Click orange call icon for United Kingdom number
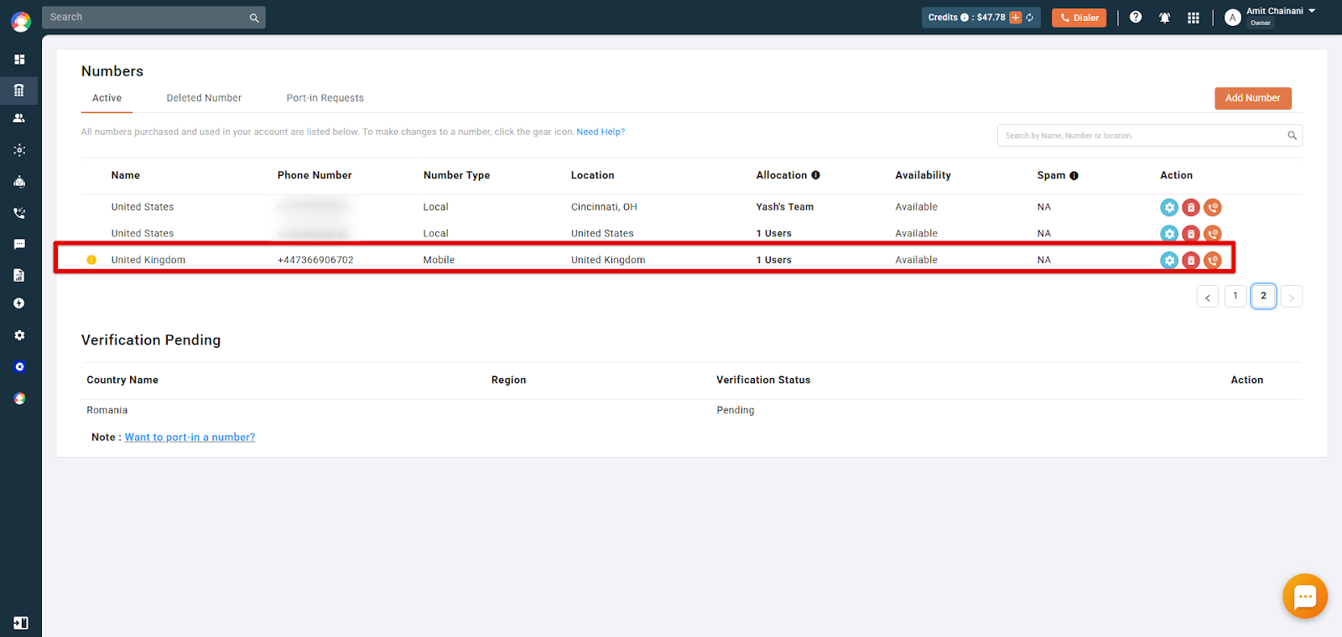Screen dimensions: 1342x637 click(1213, 260)
